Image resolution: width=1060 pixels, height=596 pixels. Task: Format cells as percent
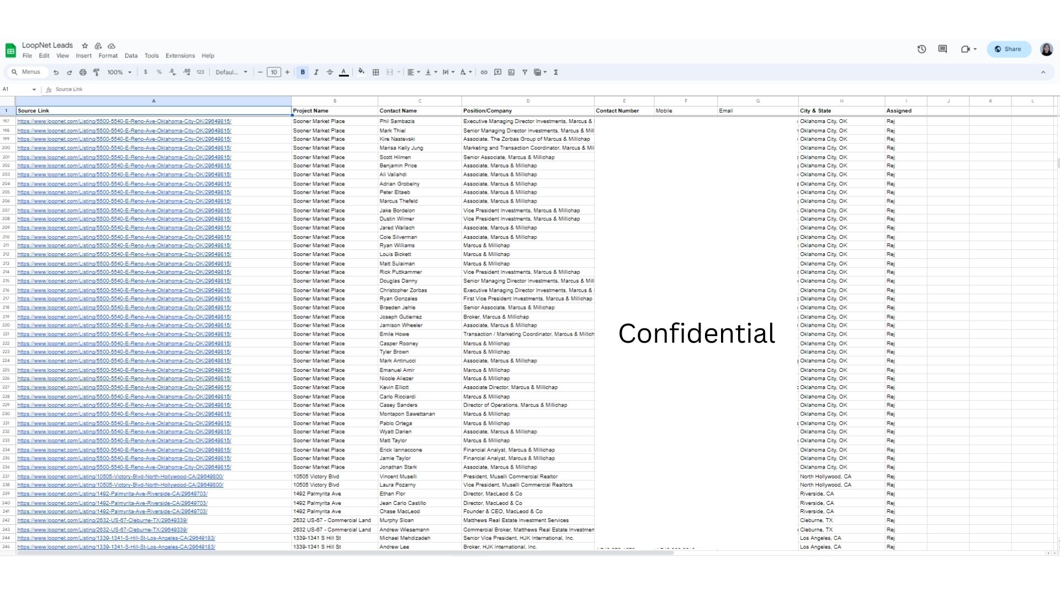[x=159, y=72]
